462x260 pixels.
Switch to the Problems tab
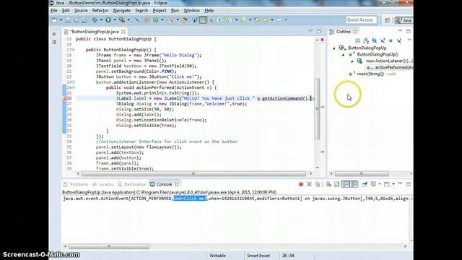click(76, 184)
